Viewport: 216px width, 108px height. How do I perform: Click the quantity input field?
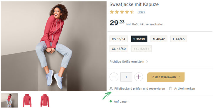click(126, 77)
